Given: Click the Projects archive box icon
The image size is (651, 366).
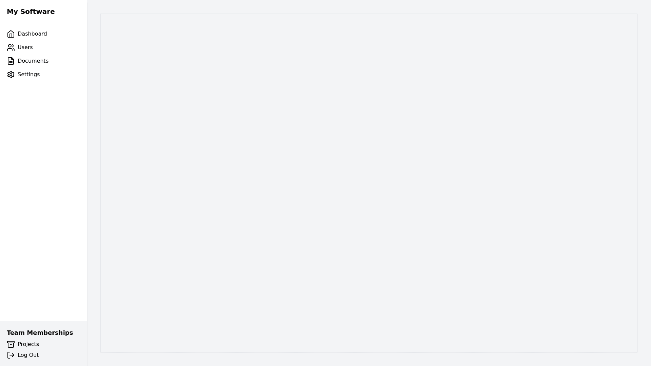Looking at the screenshot, I should click(11, 344).
